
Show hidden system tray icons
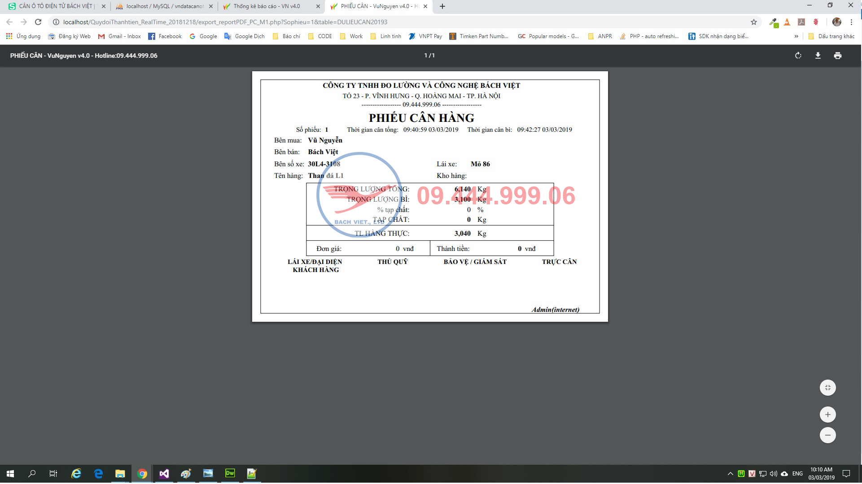click(730, 474)
